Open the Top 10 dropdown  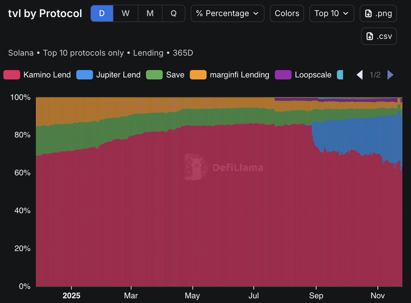click(332, 13)
